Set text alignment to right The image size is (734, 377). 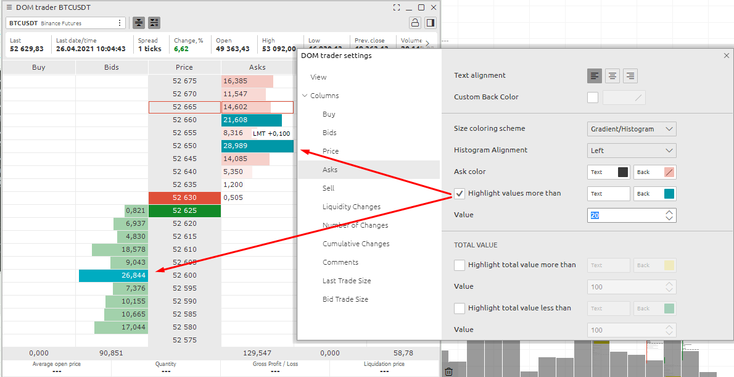(x=630, y=76)
